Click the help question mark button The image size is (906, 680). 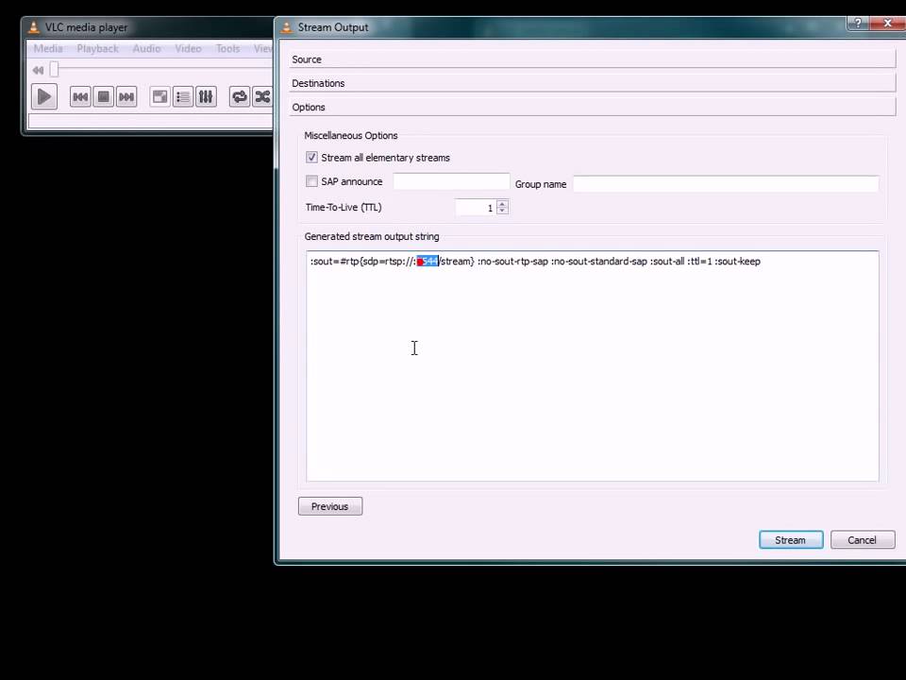(858, 23)
